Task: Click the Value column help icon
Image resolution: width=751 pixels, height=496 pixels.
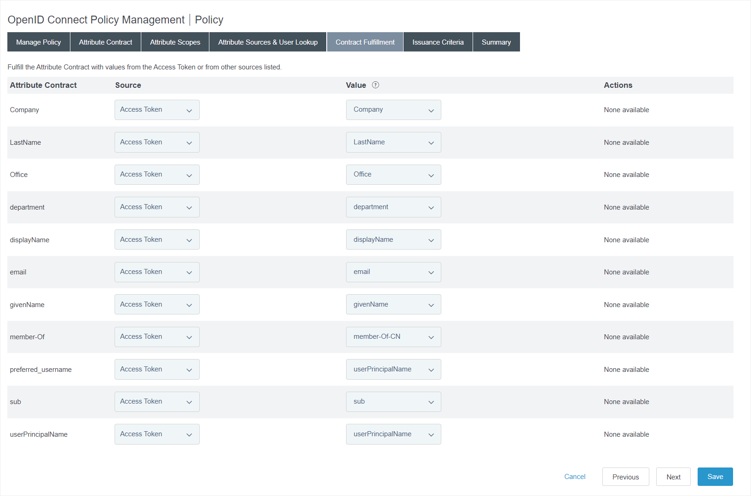Action: click(375, 85)
